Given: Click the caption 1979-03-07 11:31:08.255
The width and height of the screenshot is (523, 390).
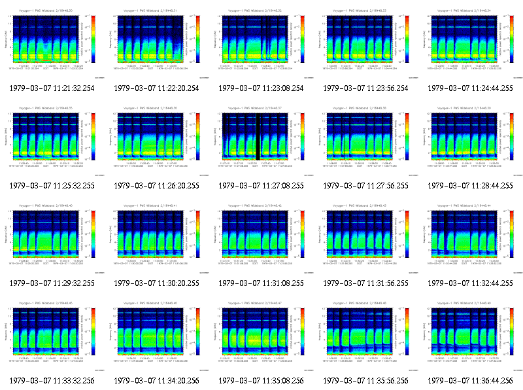Looking at the screenshot, I should point(261,283).
